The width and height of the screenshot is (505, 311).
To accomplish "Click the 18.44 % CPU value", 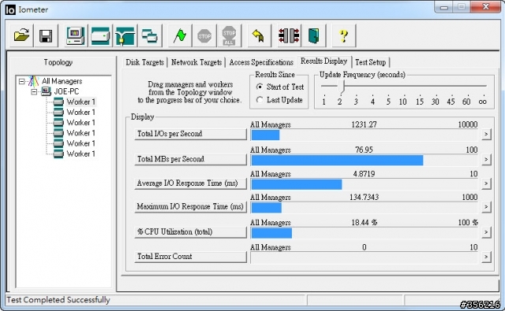I will coord(364,222).
